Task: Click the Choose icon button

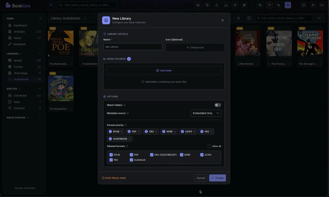Action: tap(195, 47)
